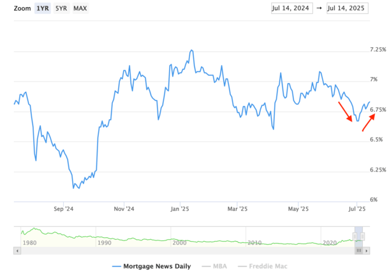389x271 pixels.
Task: Click the Mar '25 axis label
Action: coord(237,209)
